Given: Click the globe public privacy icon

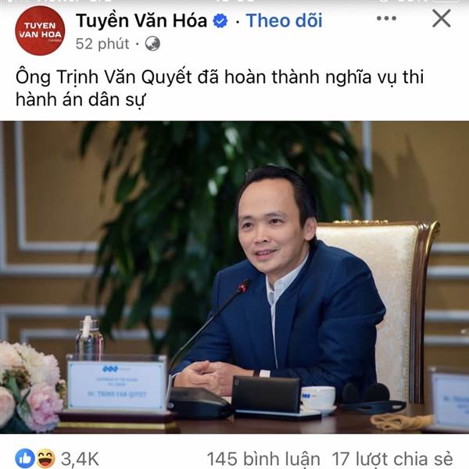Looking at the screenshot, I should point(152,44).
